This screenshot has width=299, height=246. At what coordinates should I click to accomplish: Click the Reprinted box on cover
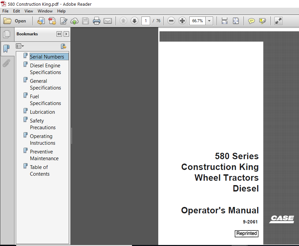(x=246, y=234)
